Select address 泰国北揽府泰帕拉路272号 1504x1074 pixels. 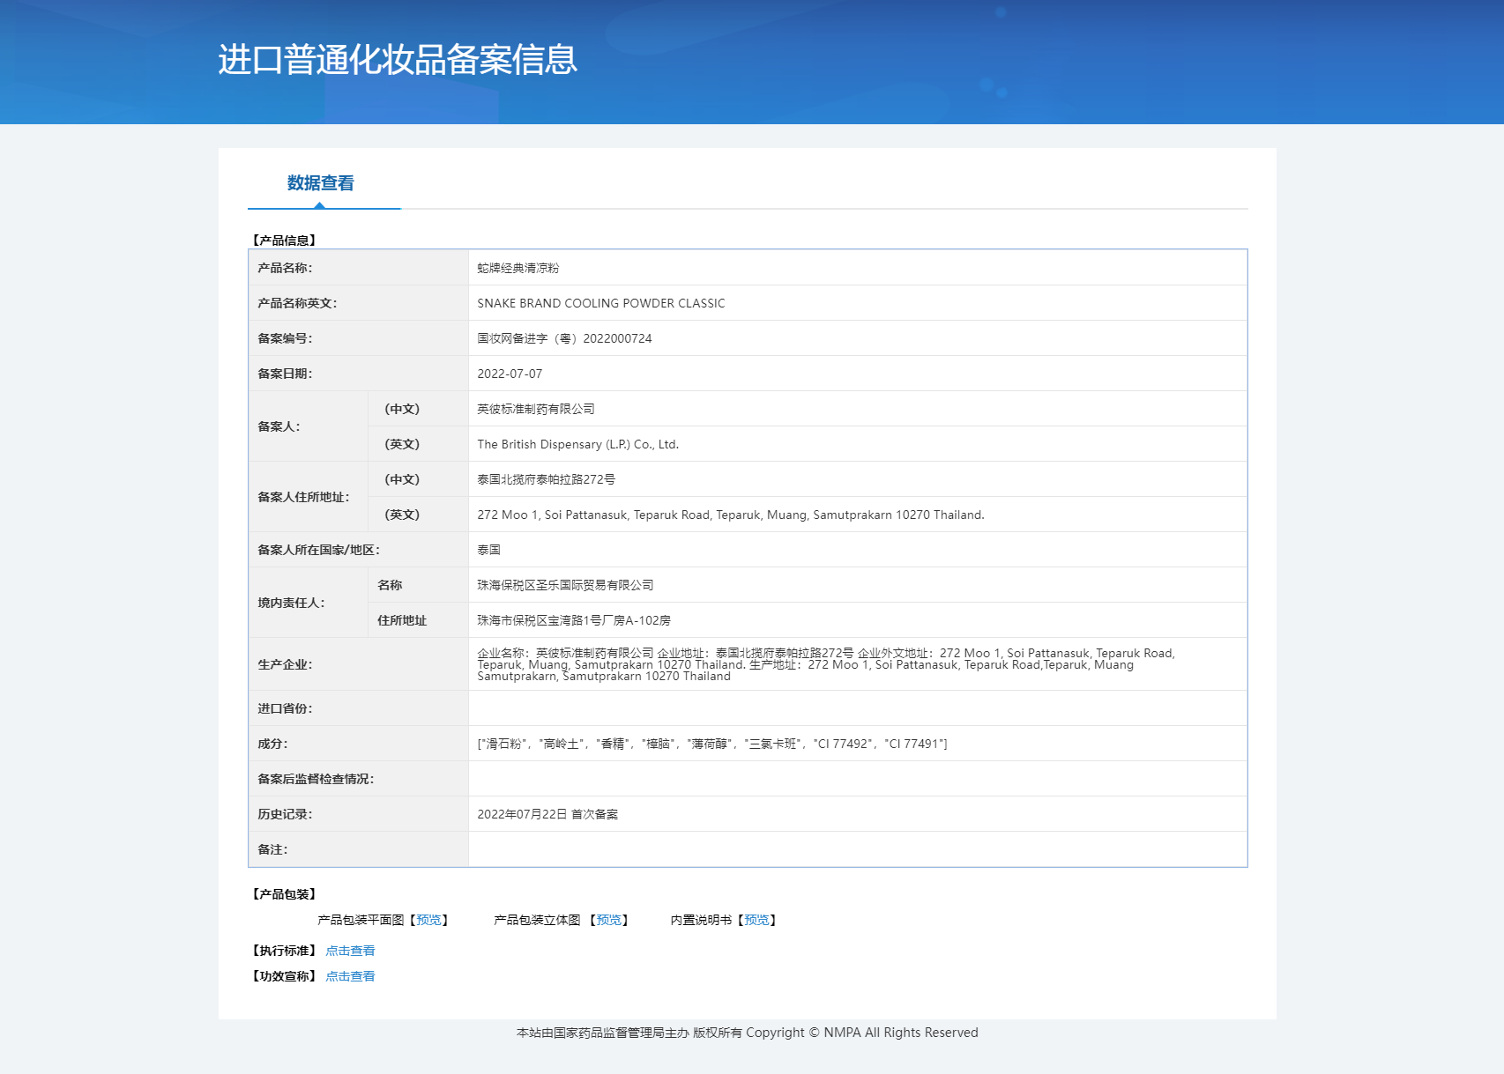click(x=546, y=479)
